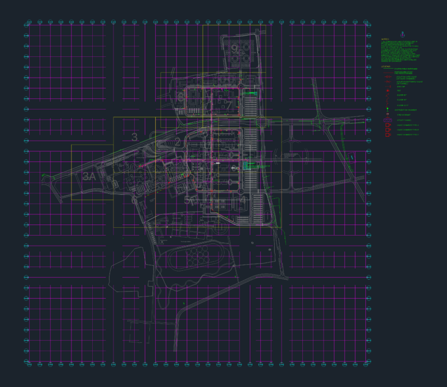The image size is (447, 387).
Task: Click the oval racetrack shape south of site
Action: coord(195,256)
